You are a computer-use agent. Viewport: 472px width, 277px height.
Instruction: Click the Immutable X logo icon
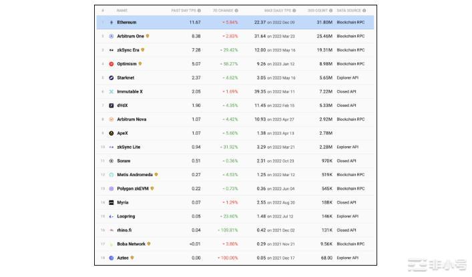tap(111, 91)
